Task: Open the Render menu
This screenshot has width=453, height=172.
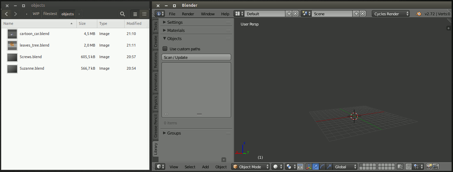Action: [188, 14]
